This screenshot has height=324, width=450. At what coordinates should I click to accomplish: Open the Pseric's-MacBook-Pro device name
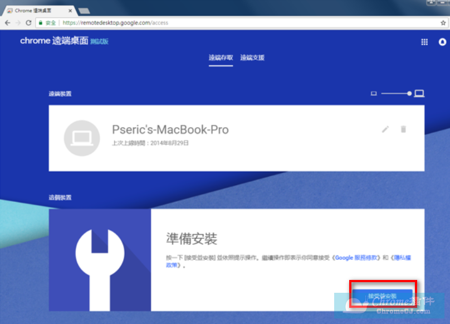tap(170, 130)
